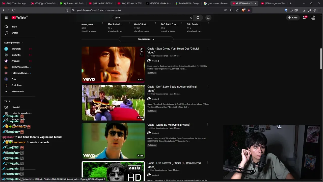Play the Stand By Me thumbnail
The height and width of the screenshot is (182, 323).
point(113,141)
